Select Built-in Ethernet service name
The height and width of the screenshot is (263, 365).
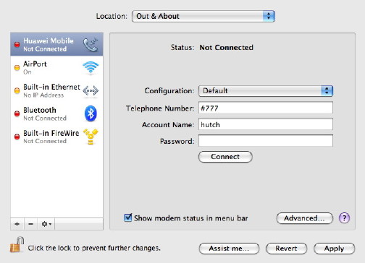tap(51, 87)
